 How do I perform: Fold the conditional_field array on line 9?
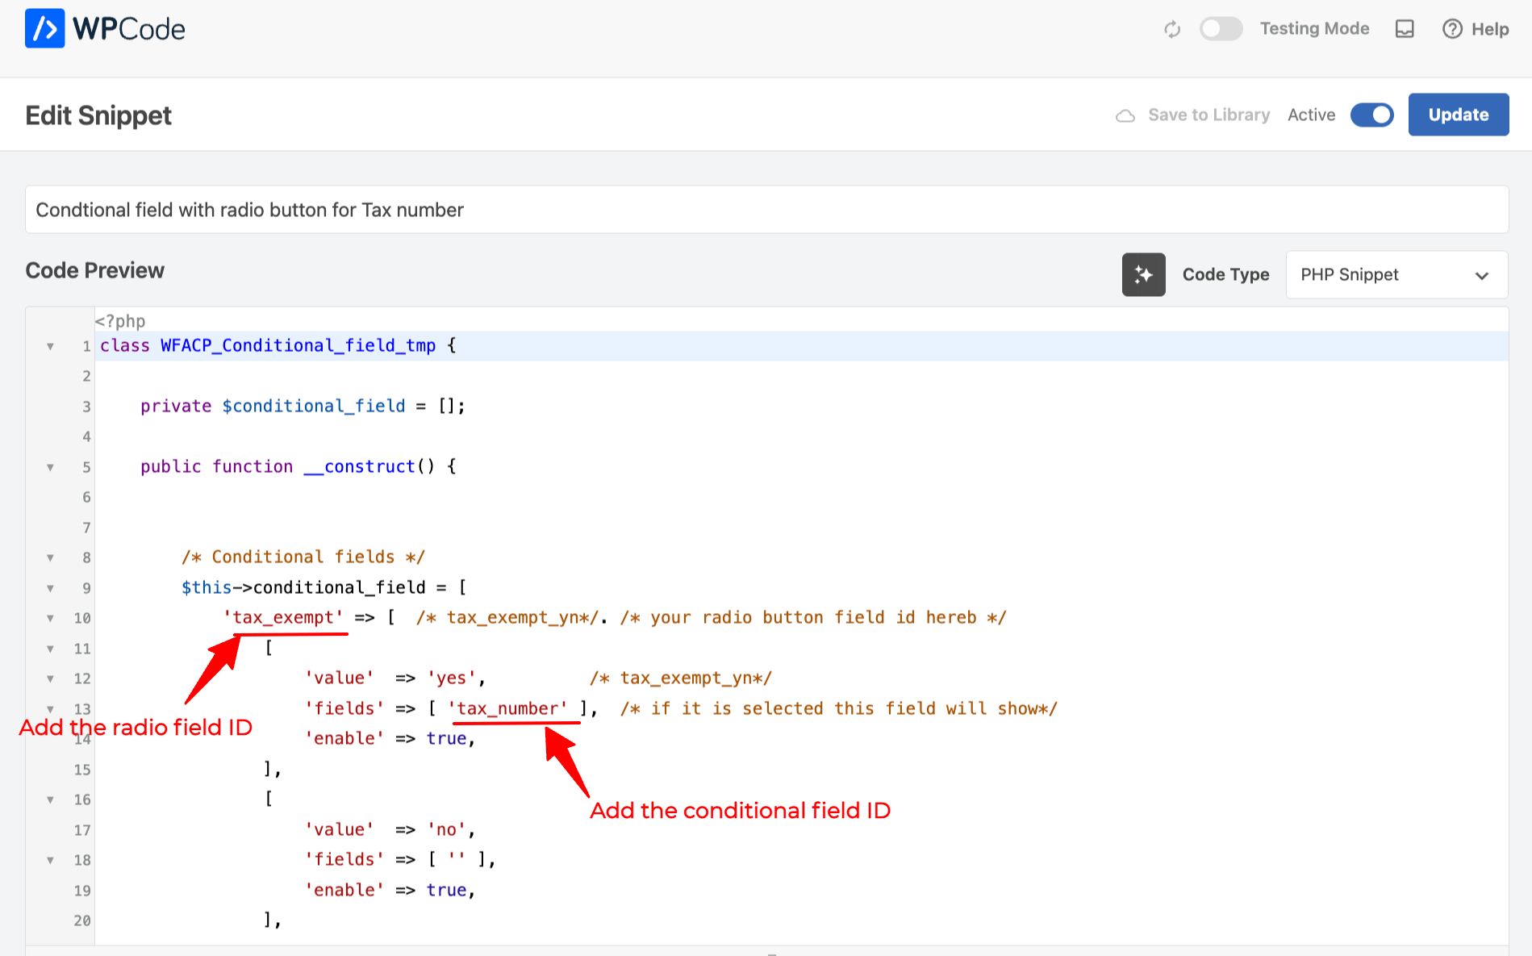pyautogui.click(x=50, y=589)
